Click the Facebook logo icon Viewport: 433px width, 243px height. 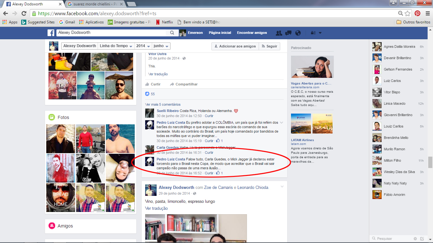(51, 33)
